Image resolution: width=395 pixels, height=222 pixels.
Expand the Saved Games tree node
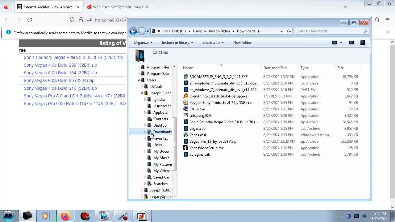tap(145, 177)
